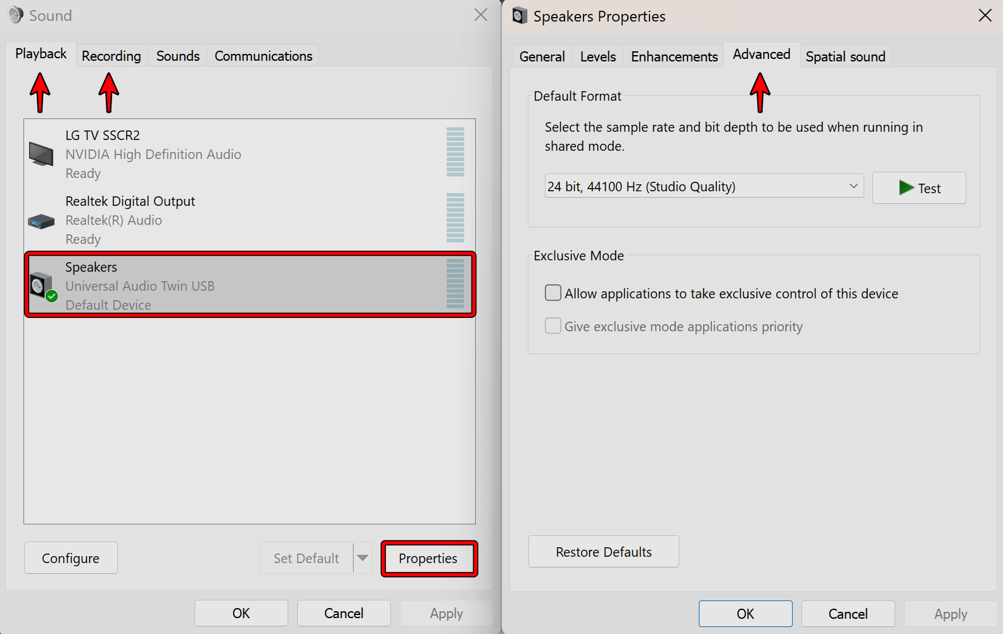Click Properties button in Sound window

point(428,559)
